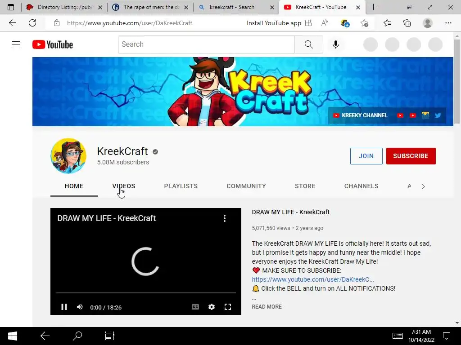Go back with the browser back arrow

click(x=12, y=23)
